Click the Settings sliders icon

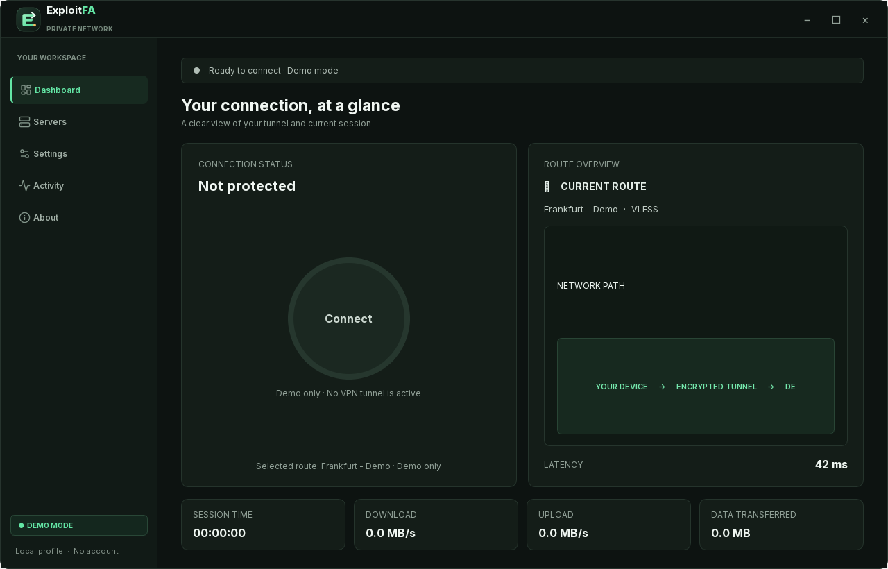click(x=25, y=154)
